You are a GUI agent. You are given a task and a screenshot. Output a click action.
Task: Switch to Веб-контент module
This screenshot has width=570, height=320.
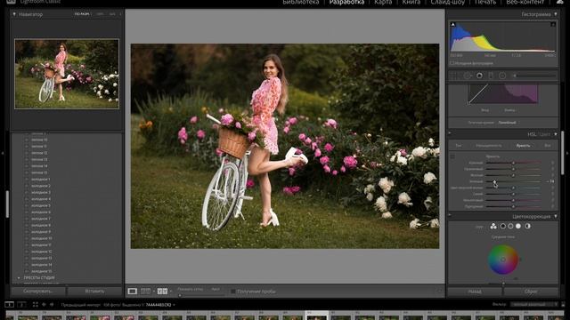click(x=525, y=2)
